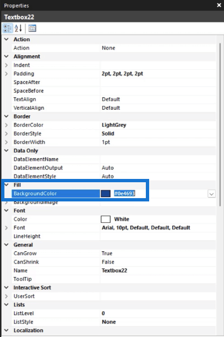Expand the BorderStyle property

pyautogui.click(x=6, y=134)
